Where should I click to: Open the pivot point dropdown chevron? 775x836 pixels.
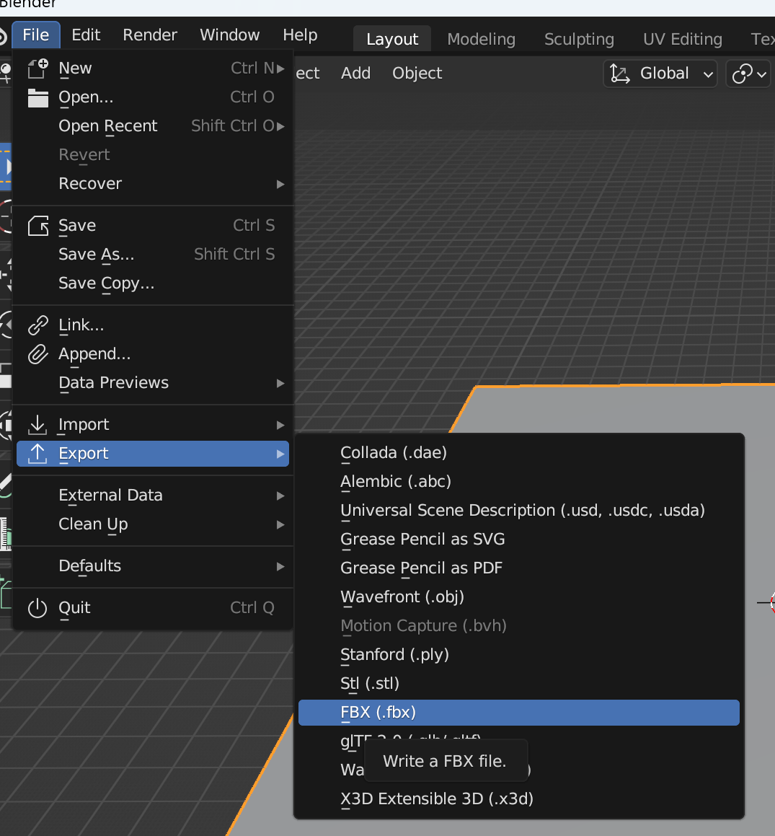tap(762, 74)
